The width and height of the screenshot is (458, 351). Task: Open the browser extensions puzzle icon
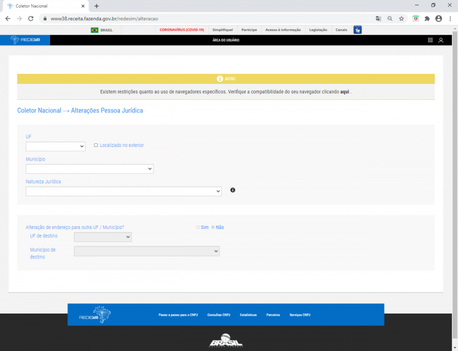[427, 18]
